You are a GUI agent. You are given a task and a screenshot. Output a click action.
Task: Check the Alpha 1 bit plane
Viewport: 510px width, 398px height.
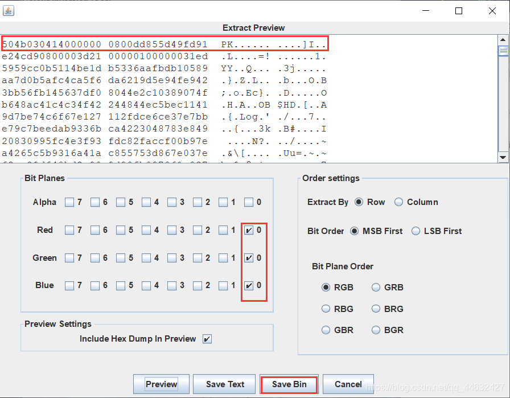pyautogui.click(x=223, y=202)
